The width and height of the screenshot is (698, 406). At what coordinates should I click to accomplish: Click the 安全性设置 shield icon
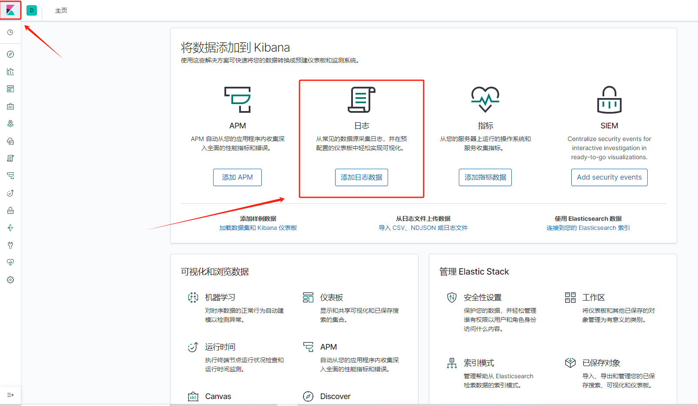pyautogui.click(x=452, y=298)
